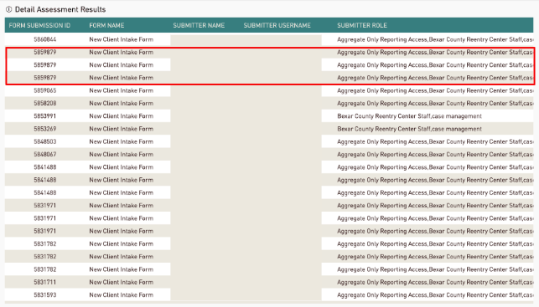This screenshot has height=307, width=539.
Task: Click New Client Intake Form in row 5848503
Action: [x=122, y=141]
